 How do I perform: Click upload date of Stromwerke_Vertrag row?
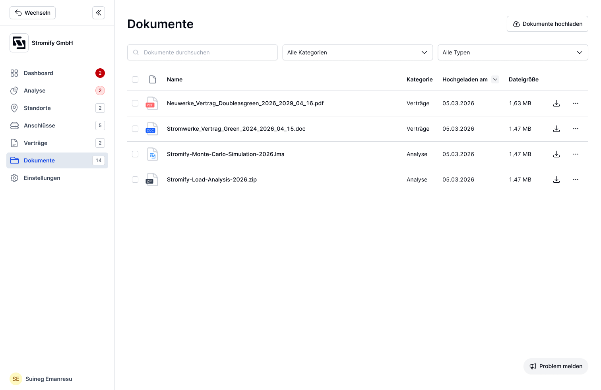click(x=458, y=129)
